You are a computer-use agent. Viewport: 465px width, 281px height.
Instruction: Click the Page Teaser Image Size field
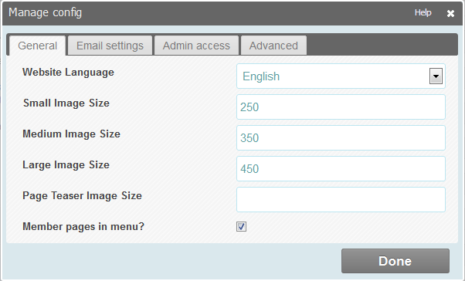[341, 199]
